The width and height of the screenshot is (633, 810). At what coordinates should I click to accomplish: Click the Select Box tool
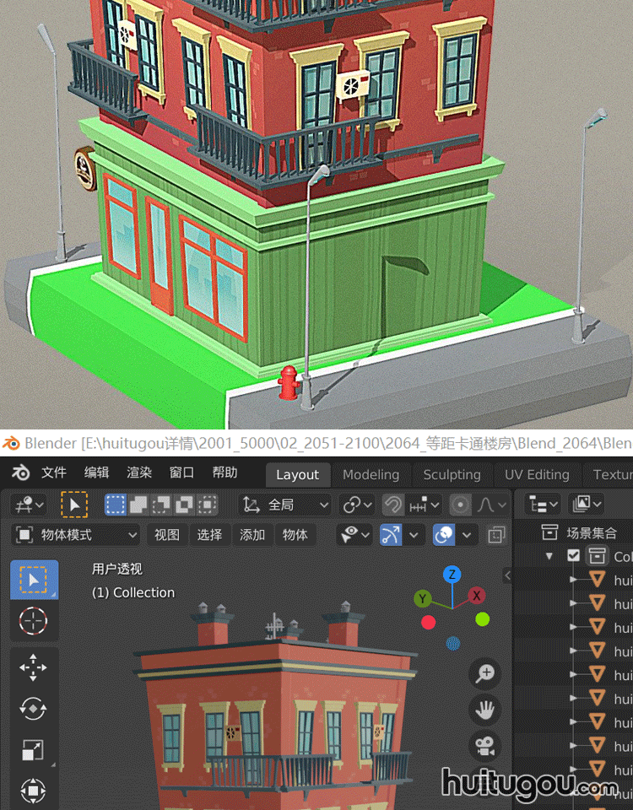(x=34, y=580)
